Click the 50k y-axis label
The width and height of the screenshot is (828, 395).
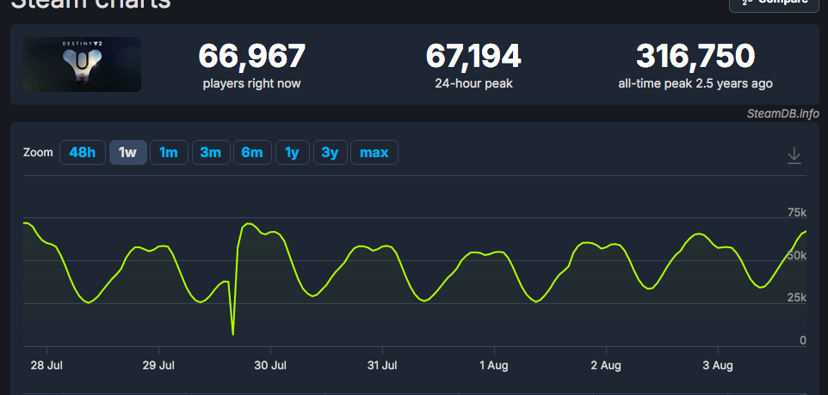[x=797, y=255]
